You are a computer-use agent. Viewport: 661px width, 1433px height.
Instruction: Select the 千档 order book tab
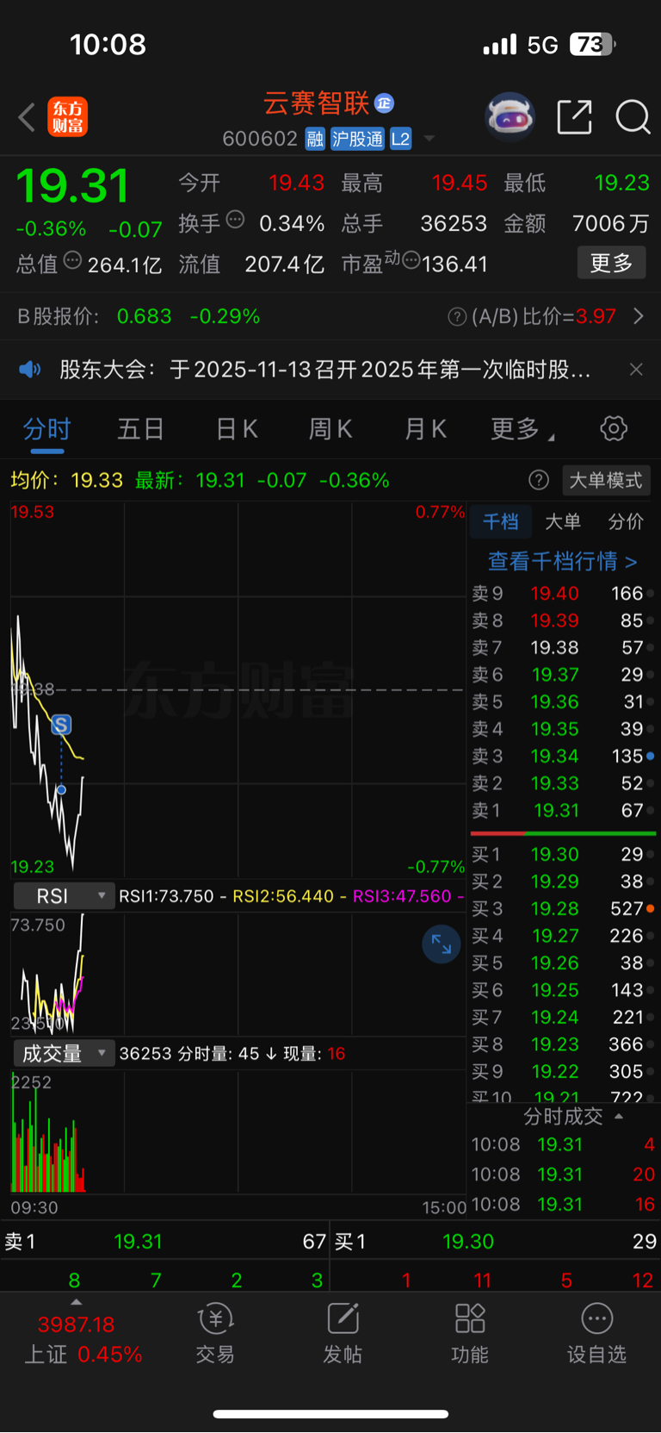500,521
